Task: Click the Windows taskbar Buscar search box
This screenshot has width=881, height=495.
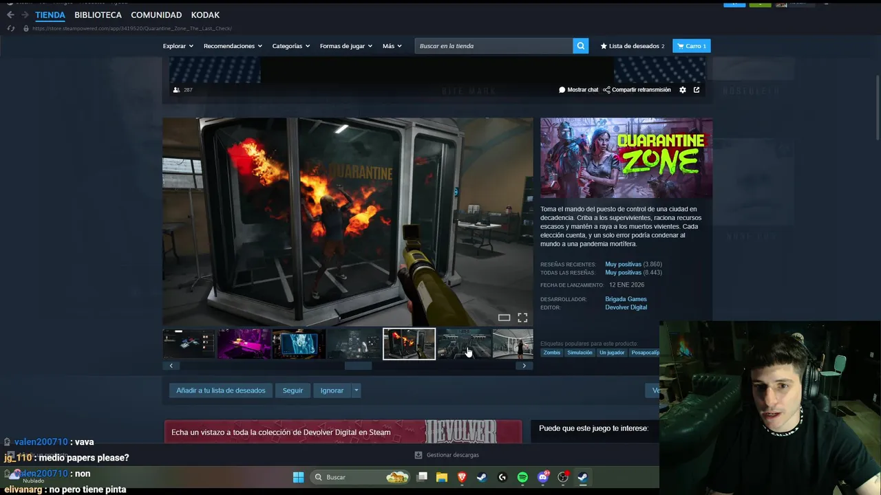Action: pyautogui.click(x=359, y=477)
